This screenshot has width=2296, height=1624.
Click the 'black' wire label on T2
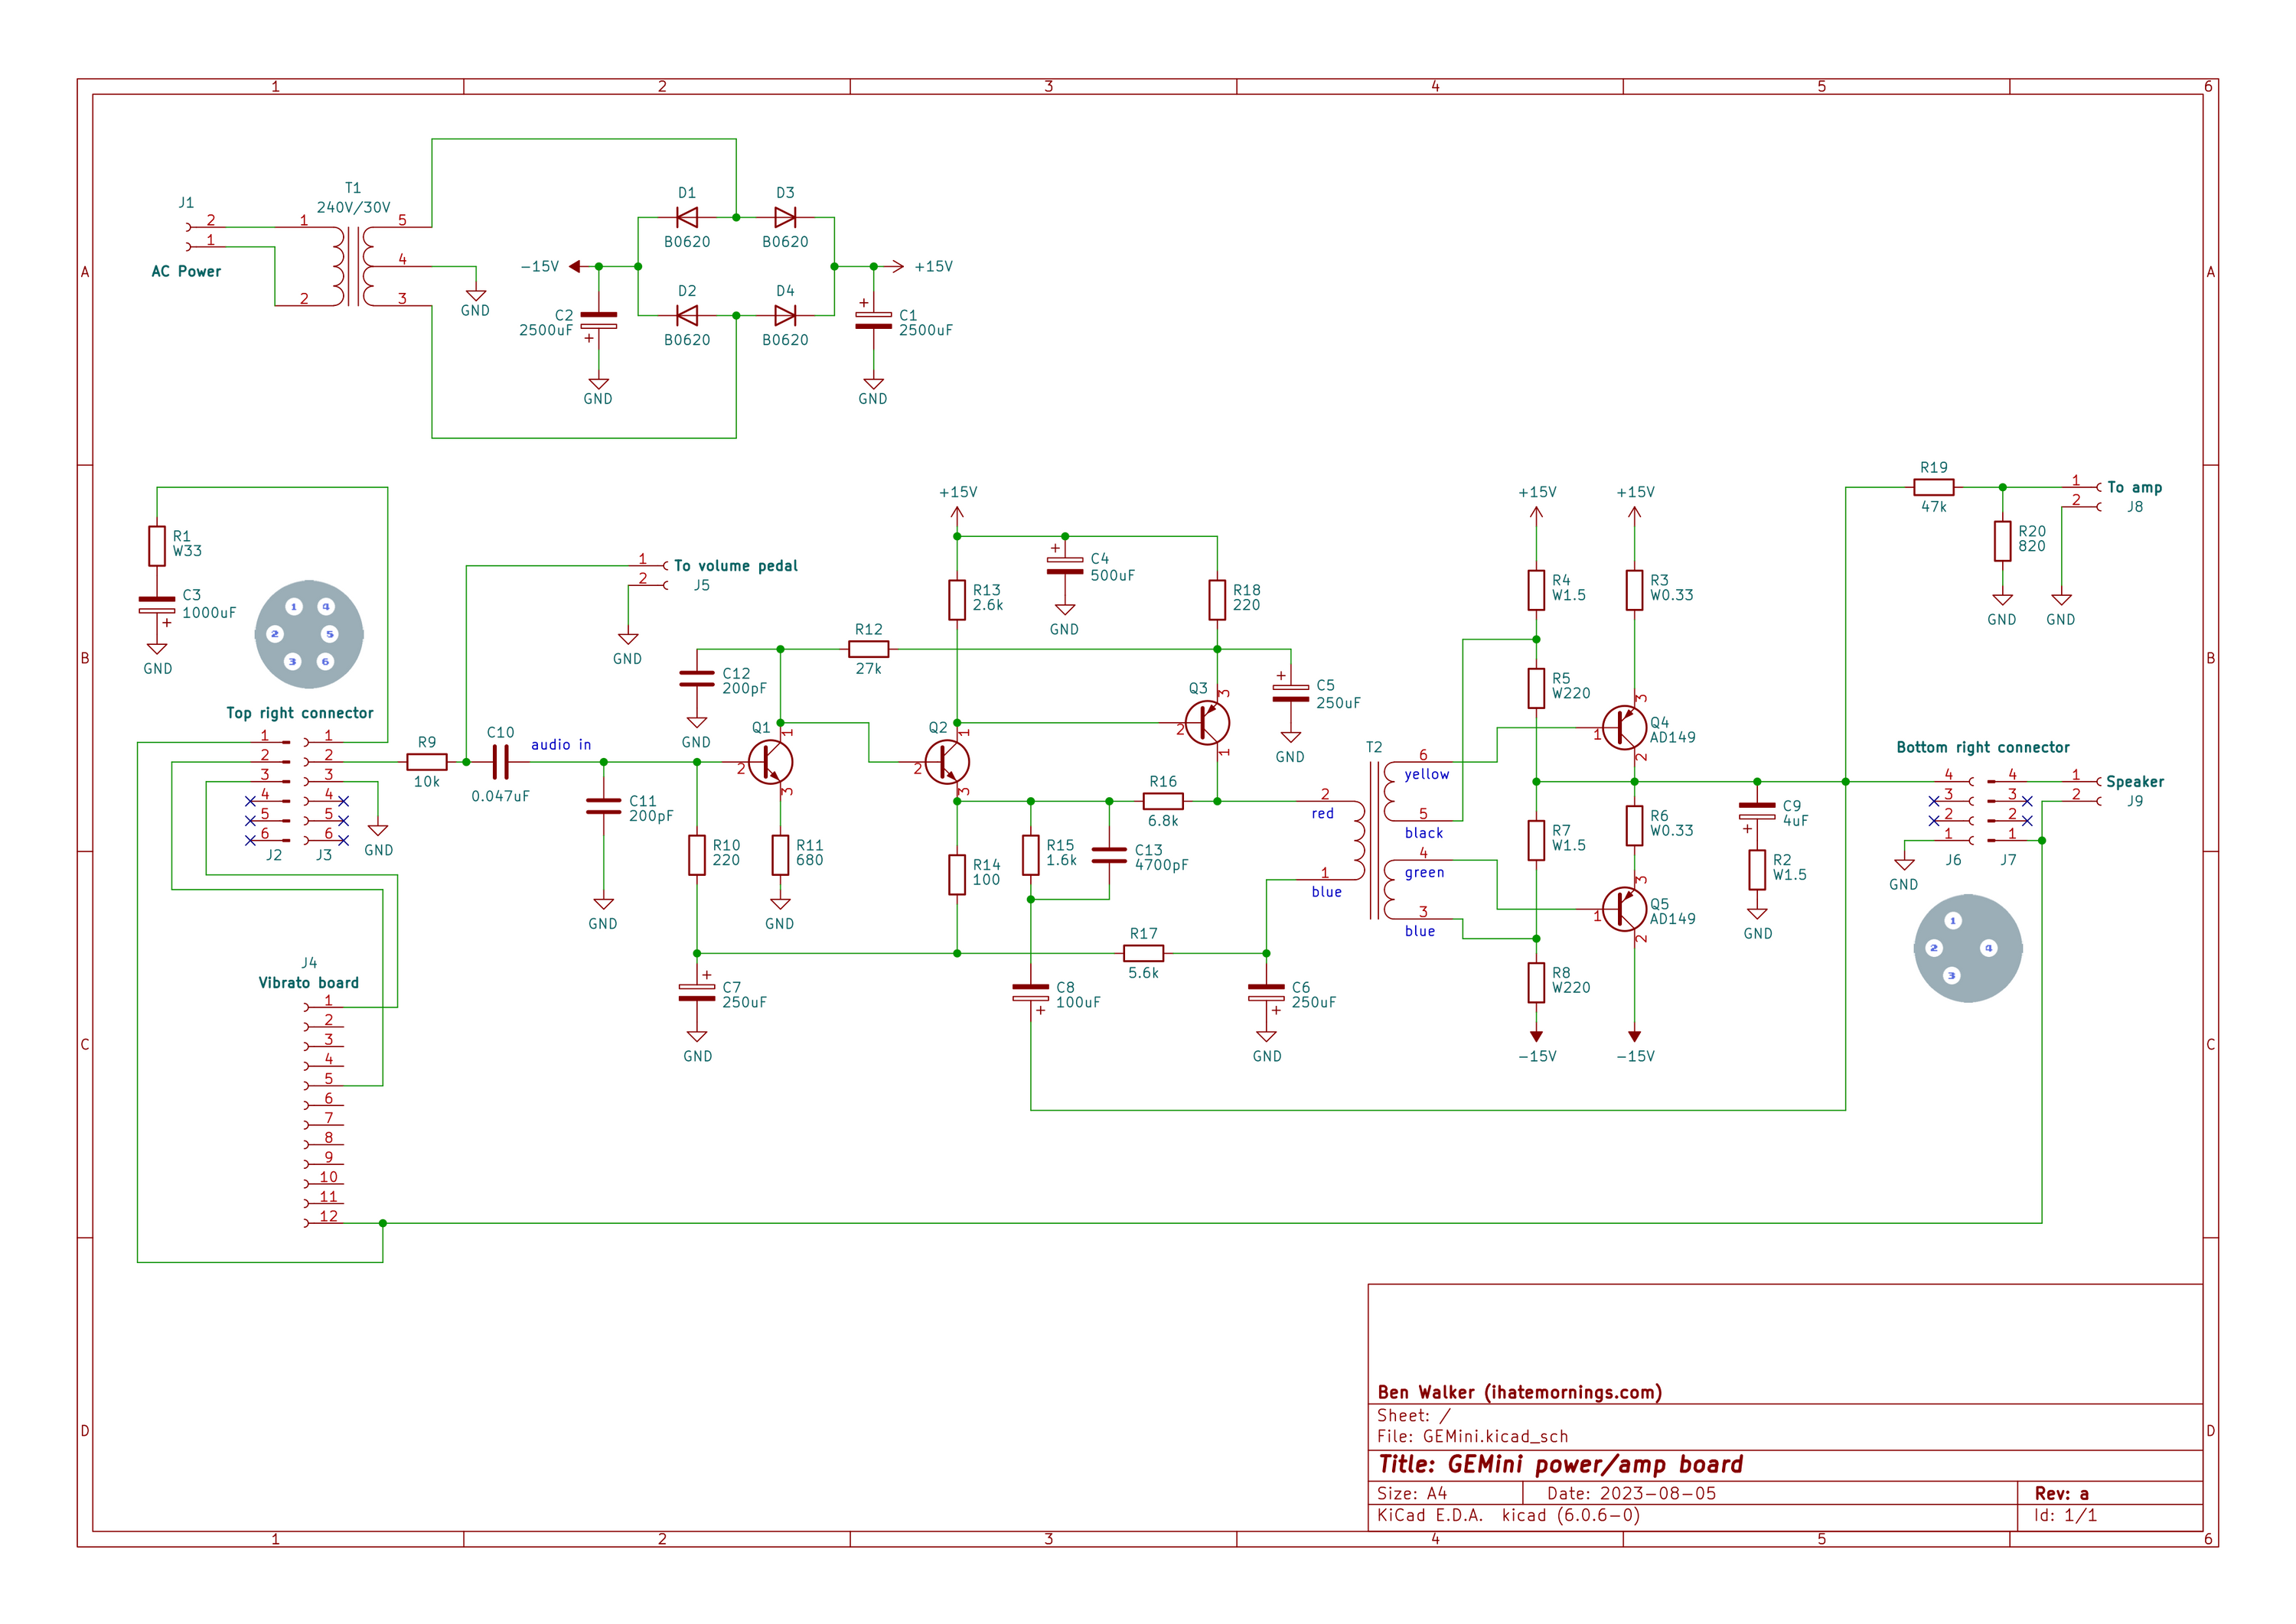pyautogui.click(x=1424, y=832)
